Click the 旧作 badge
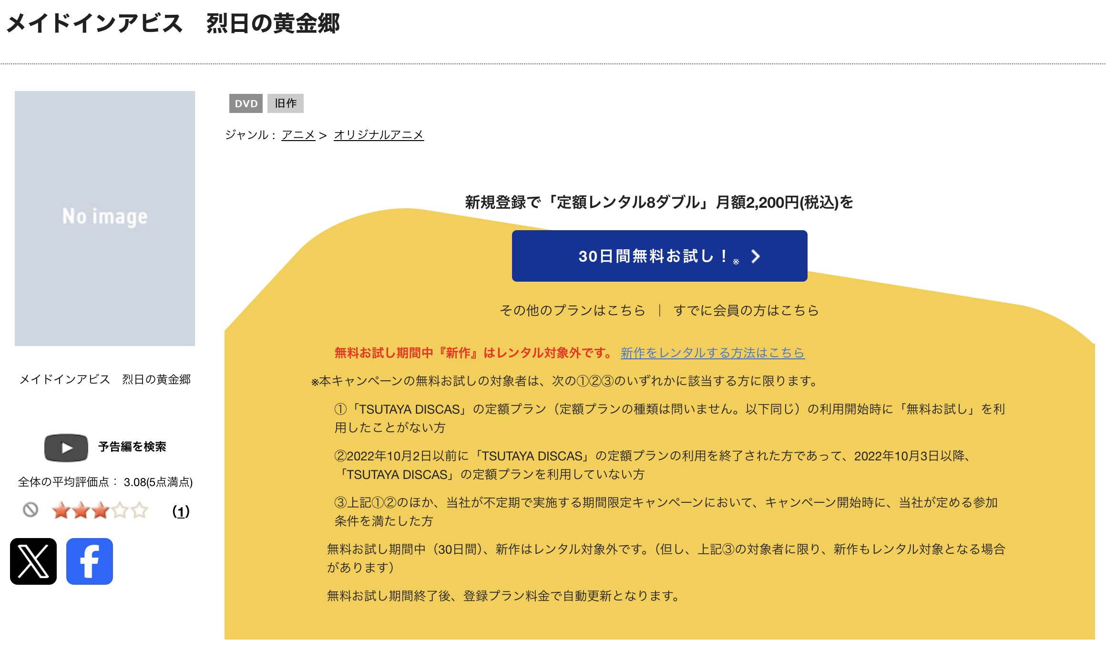The height and width of the screenshot is (651, 1106). 286,103
